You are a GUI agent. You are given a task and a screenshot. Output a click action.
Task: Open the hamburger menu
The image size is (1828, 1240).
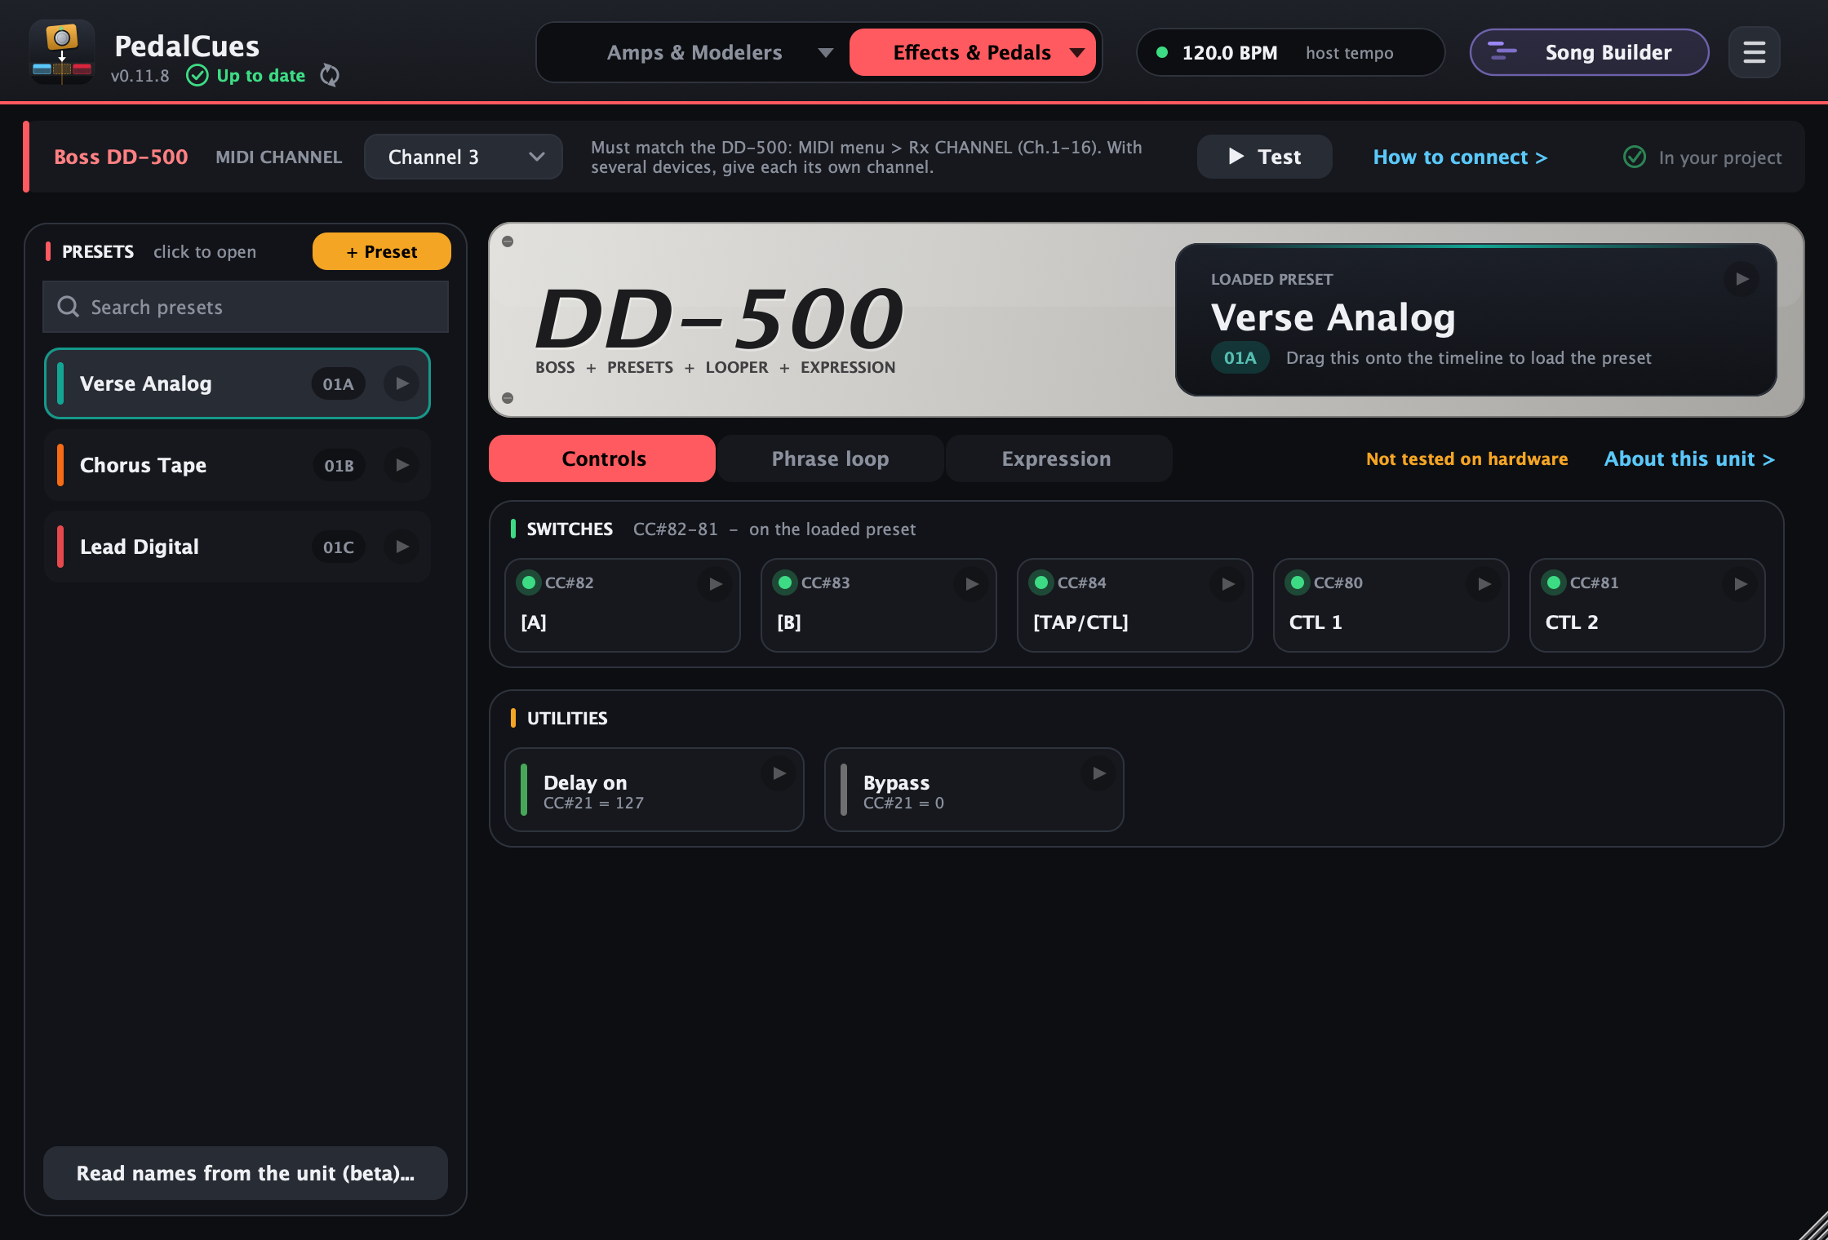pyautogui.click(x=1754, y=52)
